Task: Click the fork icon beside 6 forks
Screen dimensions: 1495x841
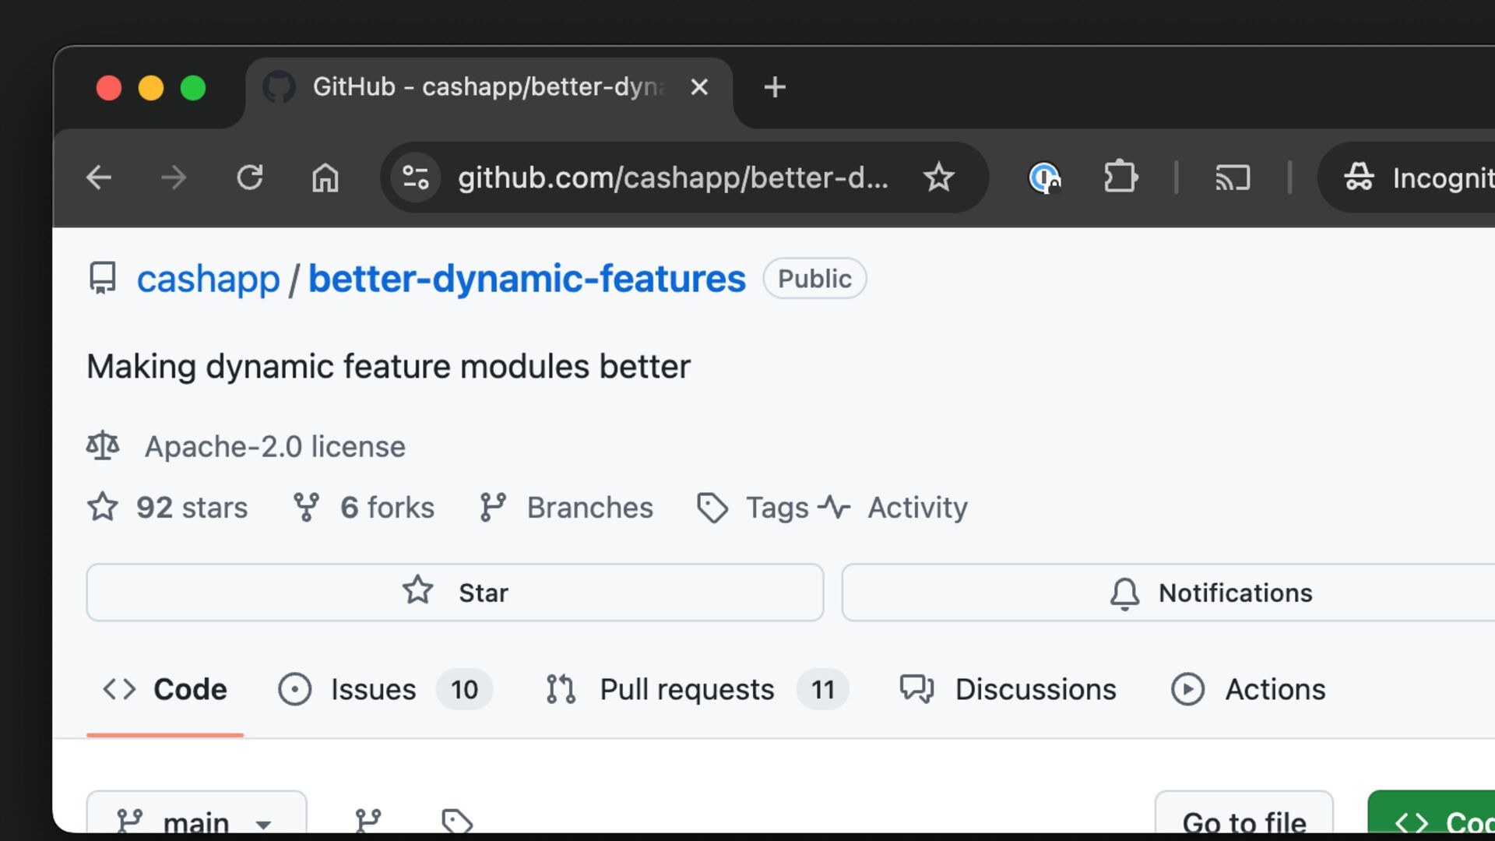Action: tap(306, 508)
